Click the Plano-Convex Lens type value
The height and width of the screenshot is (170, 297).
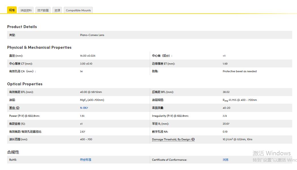click(92, 35)
